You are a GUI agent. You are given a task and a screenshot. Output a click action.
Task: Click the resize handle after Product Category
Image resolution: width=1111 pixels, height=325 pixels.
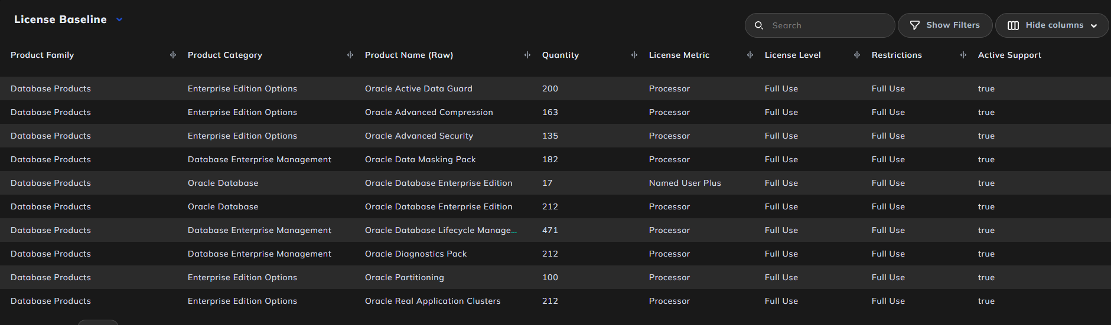click(350, 55)
